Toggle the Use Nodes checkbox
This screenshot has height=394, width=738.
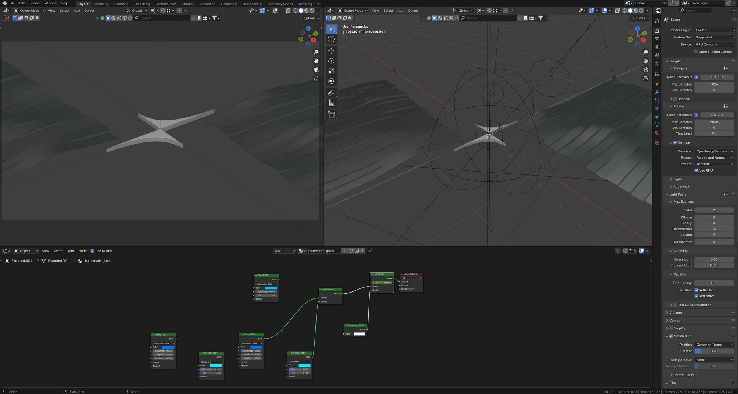92,251
